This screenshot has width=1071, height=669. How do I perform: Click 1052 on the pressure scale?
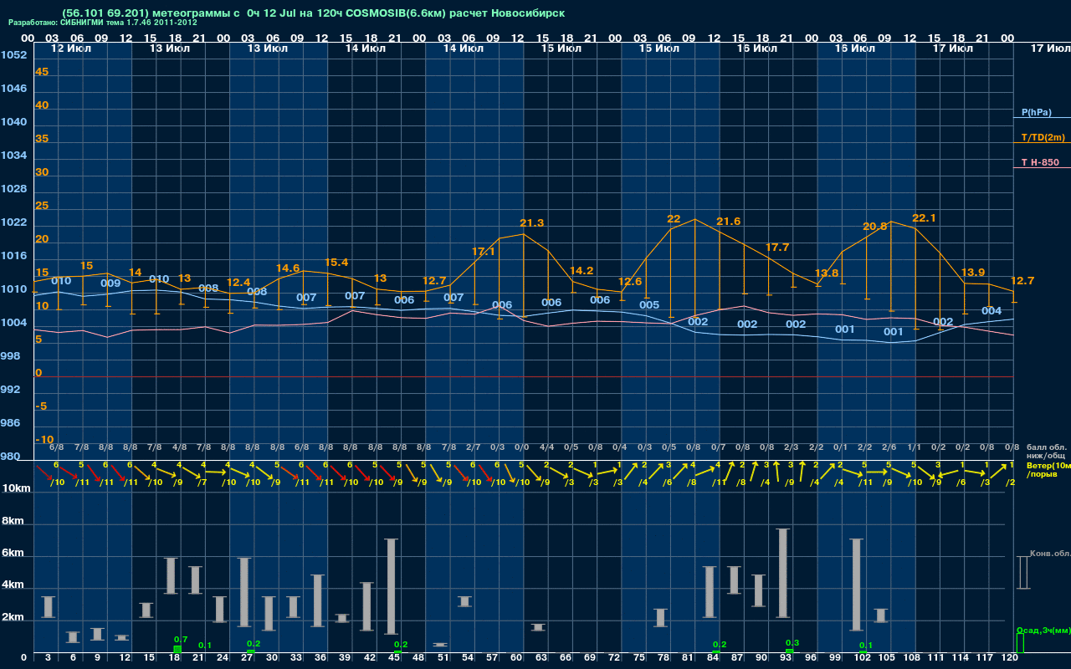tap(13, 55)
